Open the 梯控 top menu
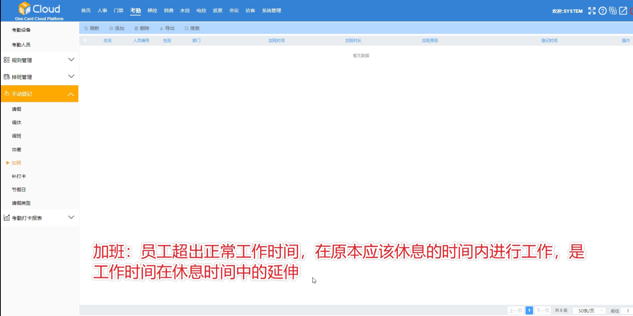The height and width of the screenshot is (316, 633). [152, 10]
